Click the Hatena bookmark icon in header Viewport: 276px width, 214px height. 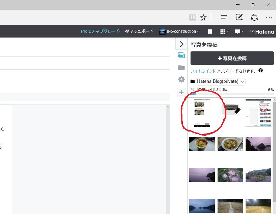click(210, 32)
